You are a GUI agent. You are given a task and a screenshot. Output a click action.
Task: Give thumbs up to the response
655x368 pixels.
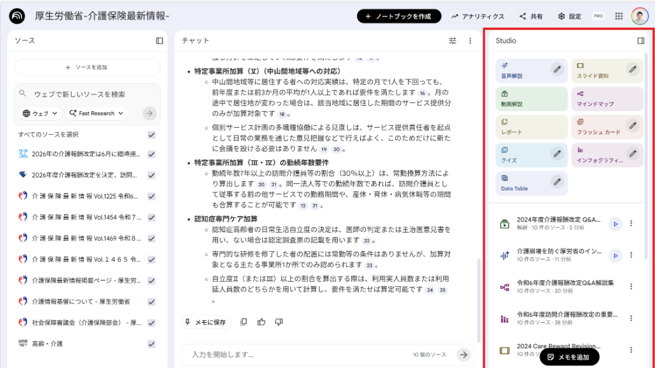click(x=262, y=322)
